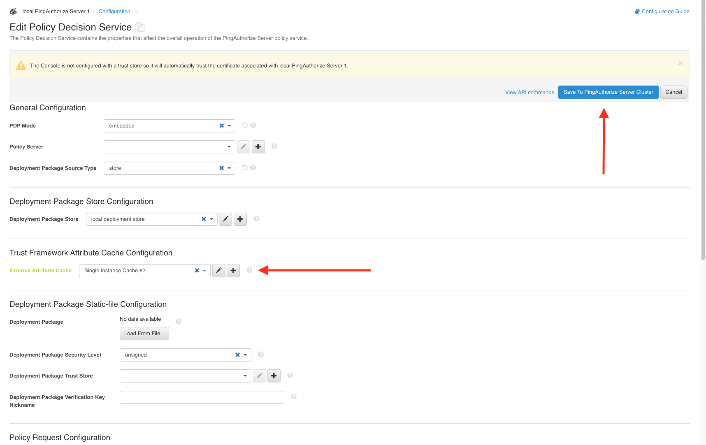Expand the Policy Server dropdown

pos(229,147)
